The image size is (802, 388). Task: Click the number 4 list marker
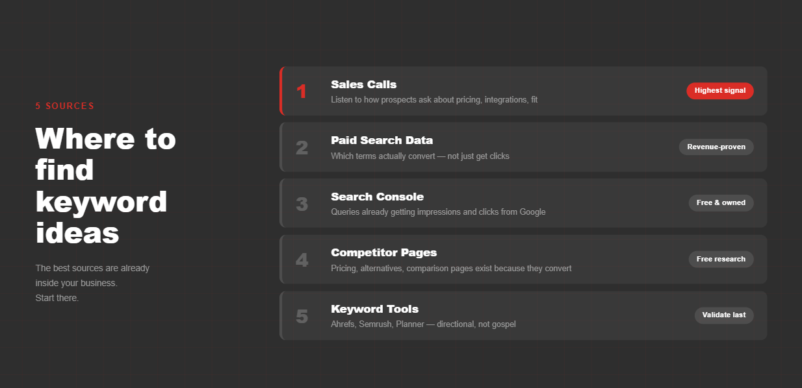tap(302, 260)
